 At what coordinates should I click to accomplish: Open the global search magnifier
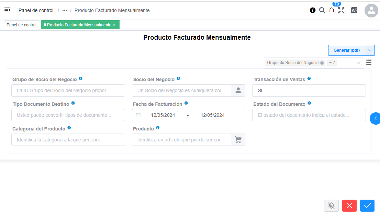coord(322,10)
